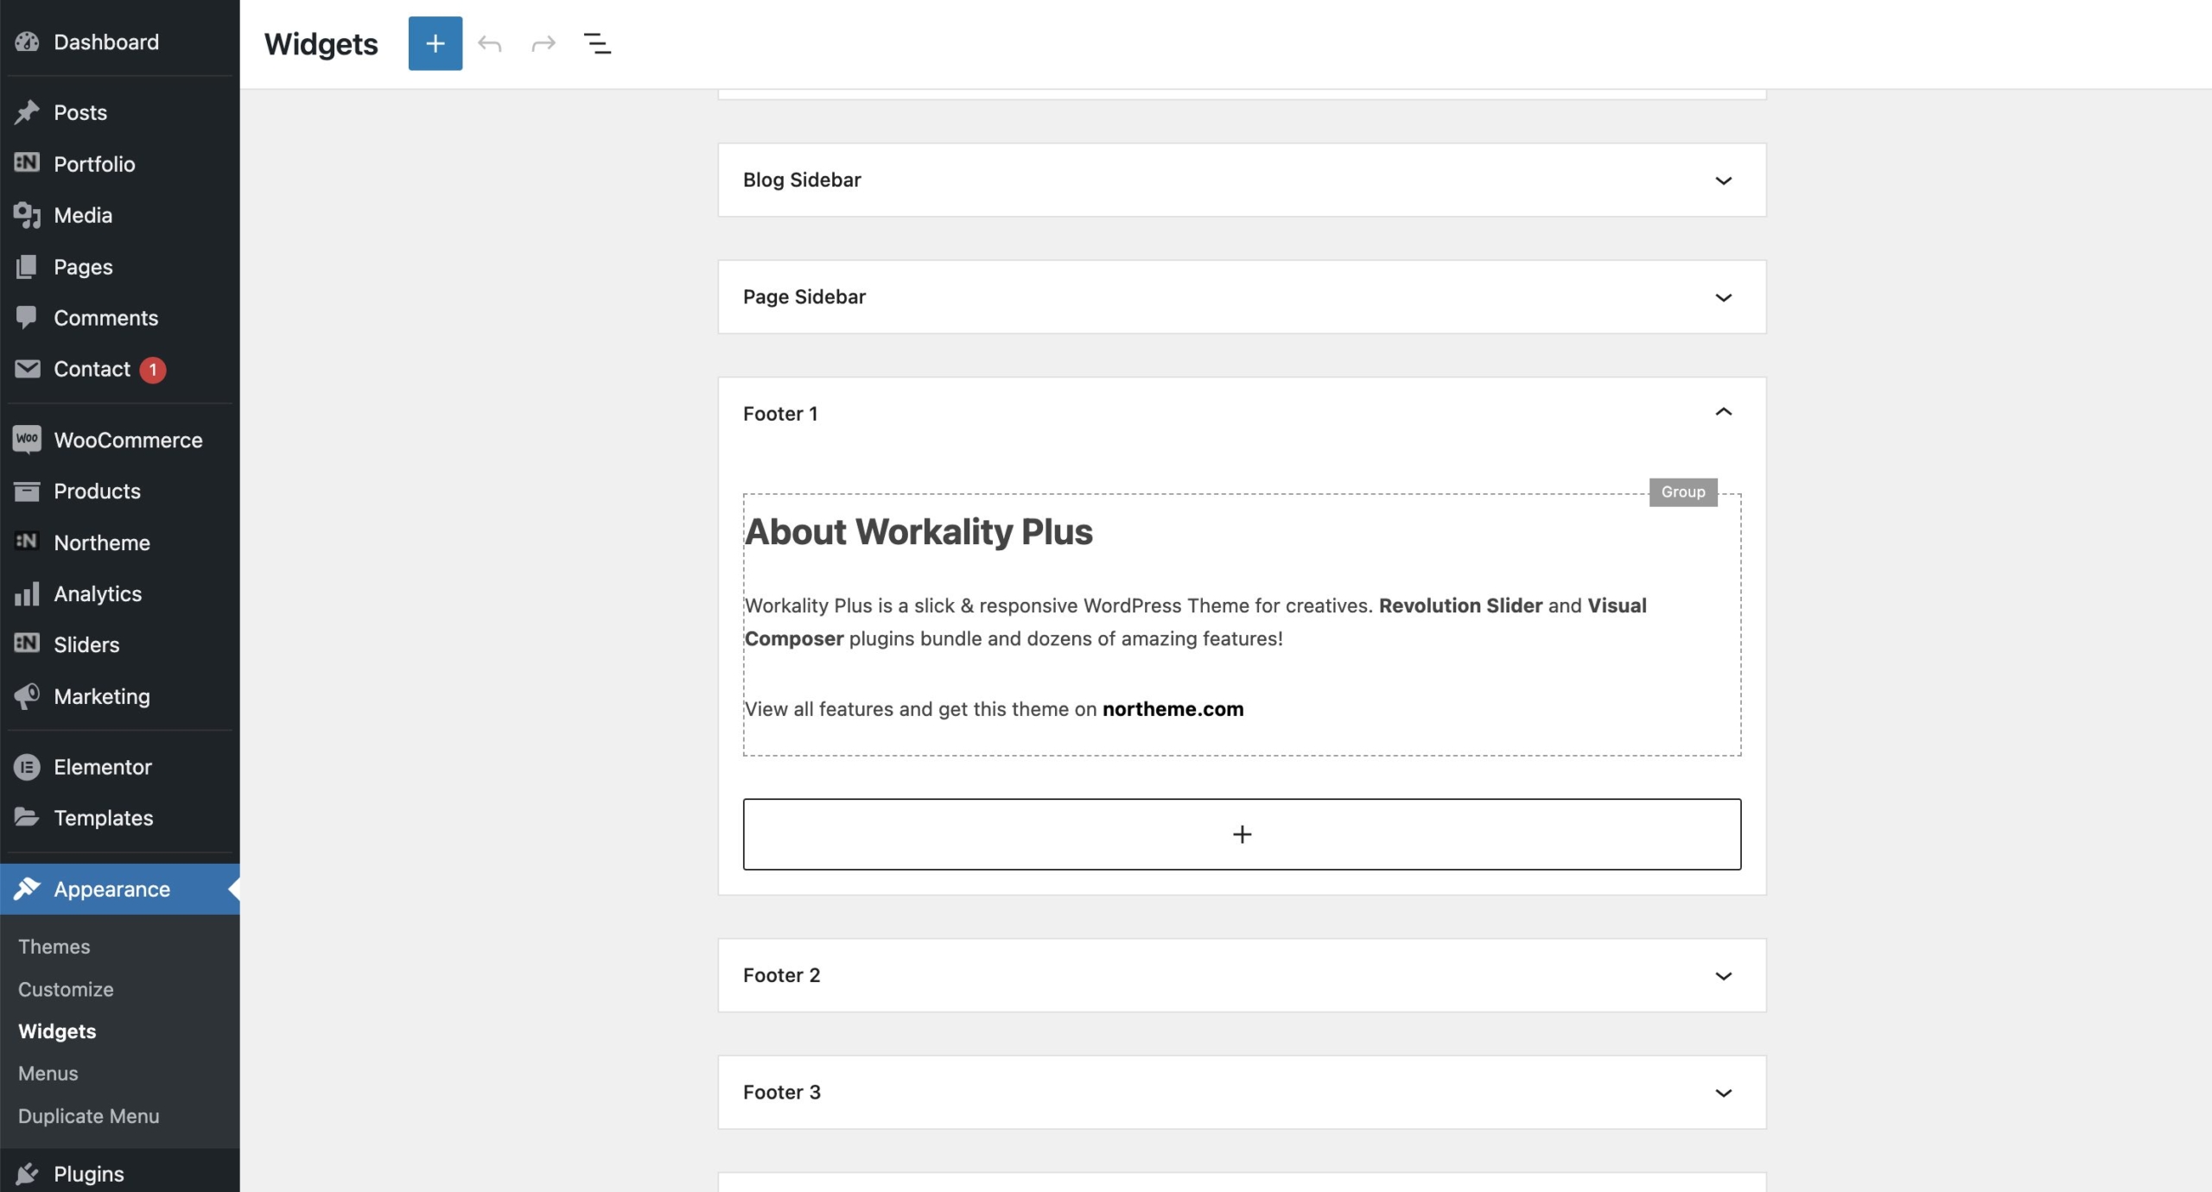The width and height of the screenshot is (2212, 1192).
Task: Click the undo arrow in toolbar
Action: coord(490,43)
